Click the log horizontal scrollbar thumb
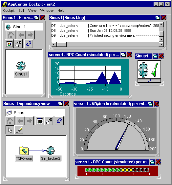 (62, 44)
